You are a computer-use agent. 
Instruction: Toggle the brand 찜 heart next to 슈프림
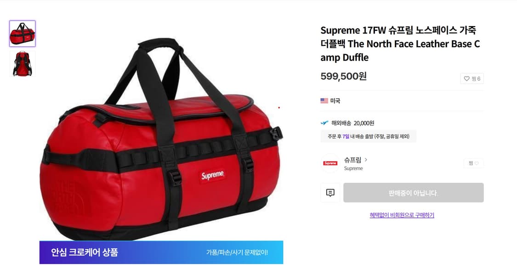click(473, 163)
